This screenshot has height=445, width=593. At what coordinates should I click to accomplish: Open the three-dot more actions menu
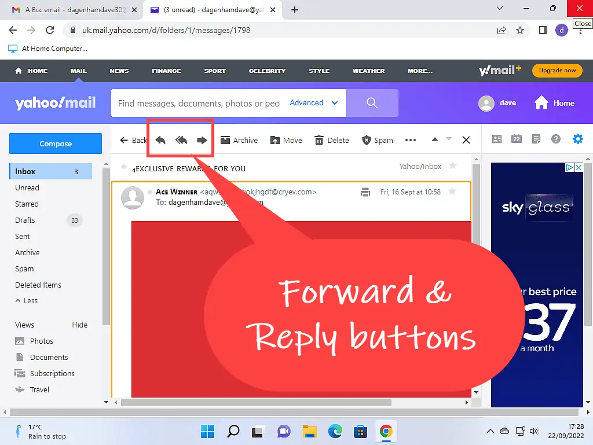[x=411, y=140]
